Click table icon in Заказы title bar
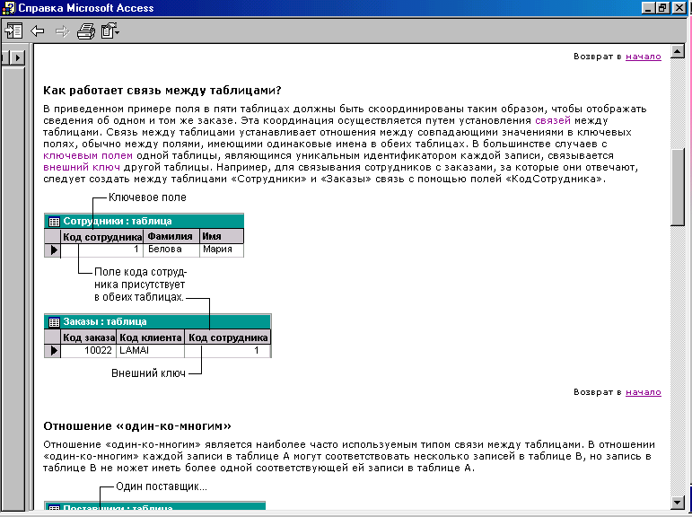The width and height of the screenshot is (692, 517). (54, 322)
